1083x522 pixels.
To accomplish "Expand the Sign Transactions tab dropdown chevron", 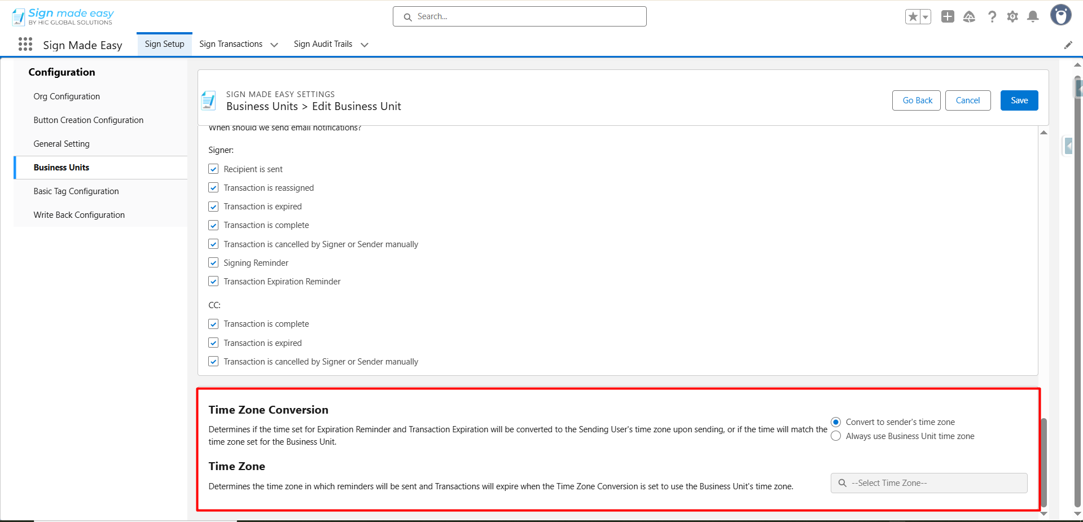I will tap(274, 45).
